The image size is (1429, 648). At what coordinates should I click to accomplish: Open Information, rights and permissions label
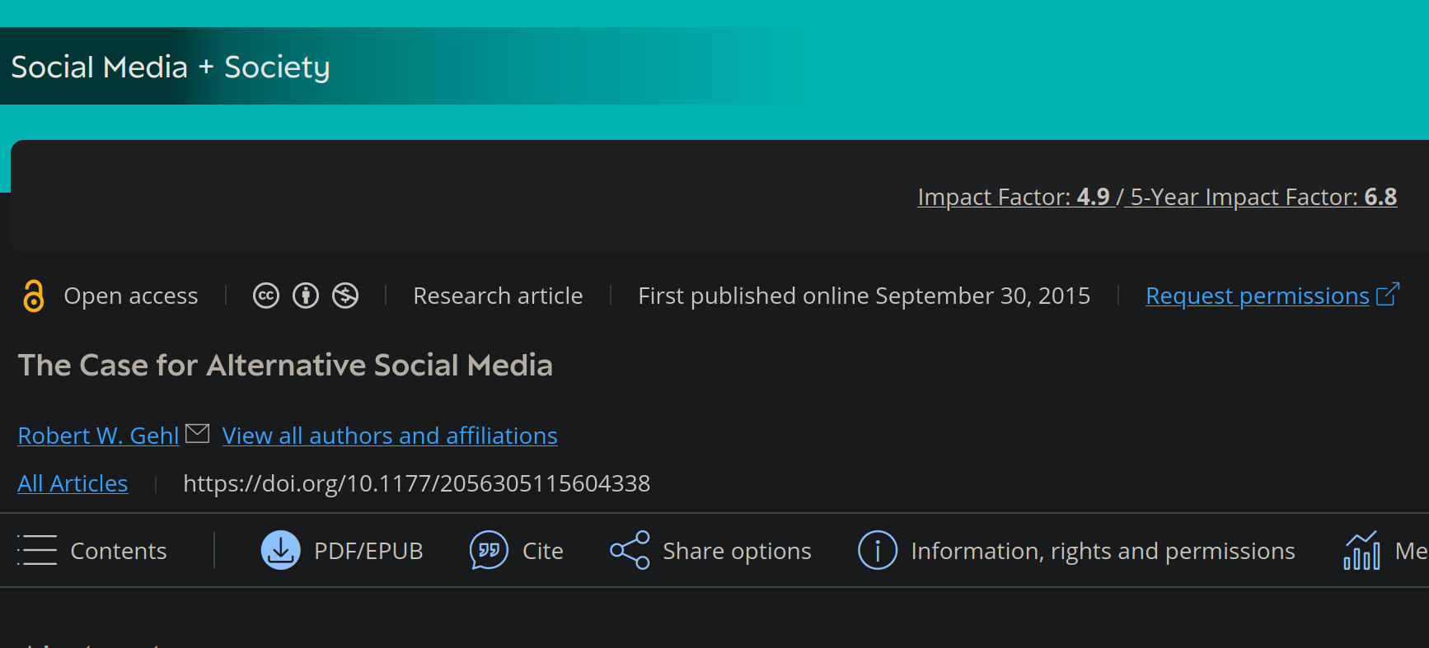(x=1103, y=551)
